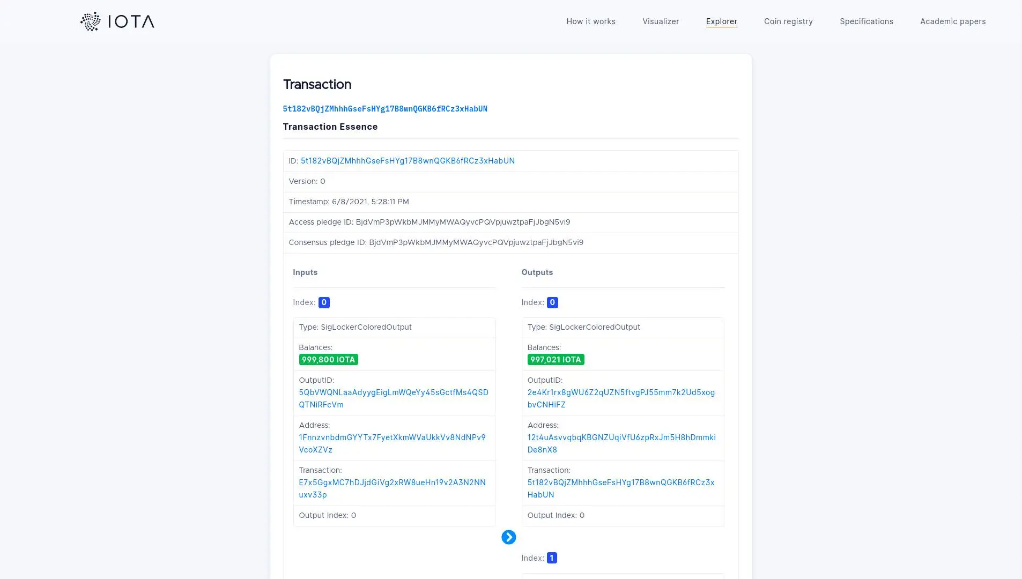Click the Outputs index 1 badge
The height and width of the screenshot is (579, 1022).
552,558
